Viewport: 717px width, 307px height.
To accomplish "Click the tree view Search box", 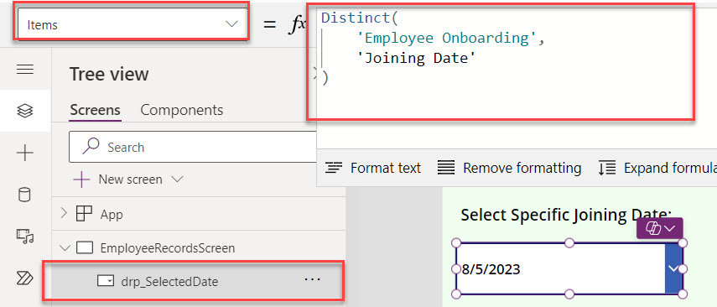I will (x=193, y=147).
